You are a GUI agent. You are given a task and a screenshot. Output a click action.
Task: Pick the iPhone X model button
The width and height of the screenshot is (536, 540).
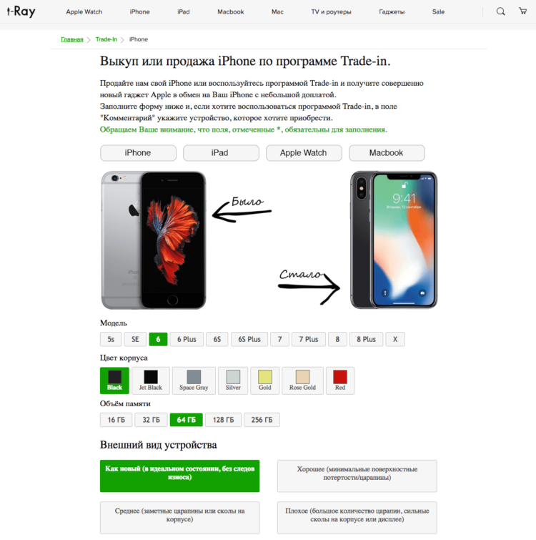click(x=395, y=339)
